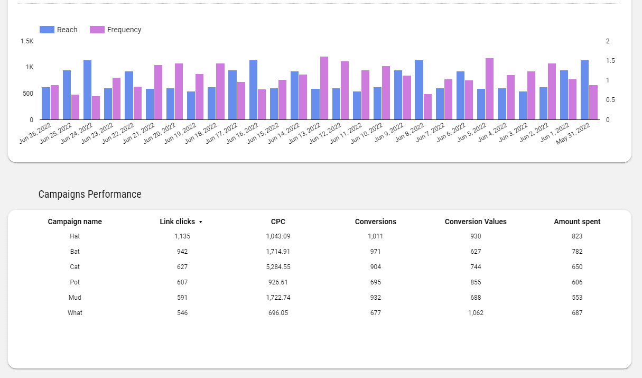Click Cat CPC value 5,284.55
Viewport: 642px width, 378px height.
(278, 267)
